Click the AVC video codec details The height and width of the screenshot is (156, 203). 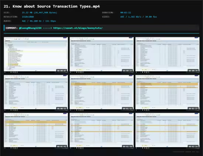[x=138, y=17]
